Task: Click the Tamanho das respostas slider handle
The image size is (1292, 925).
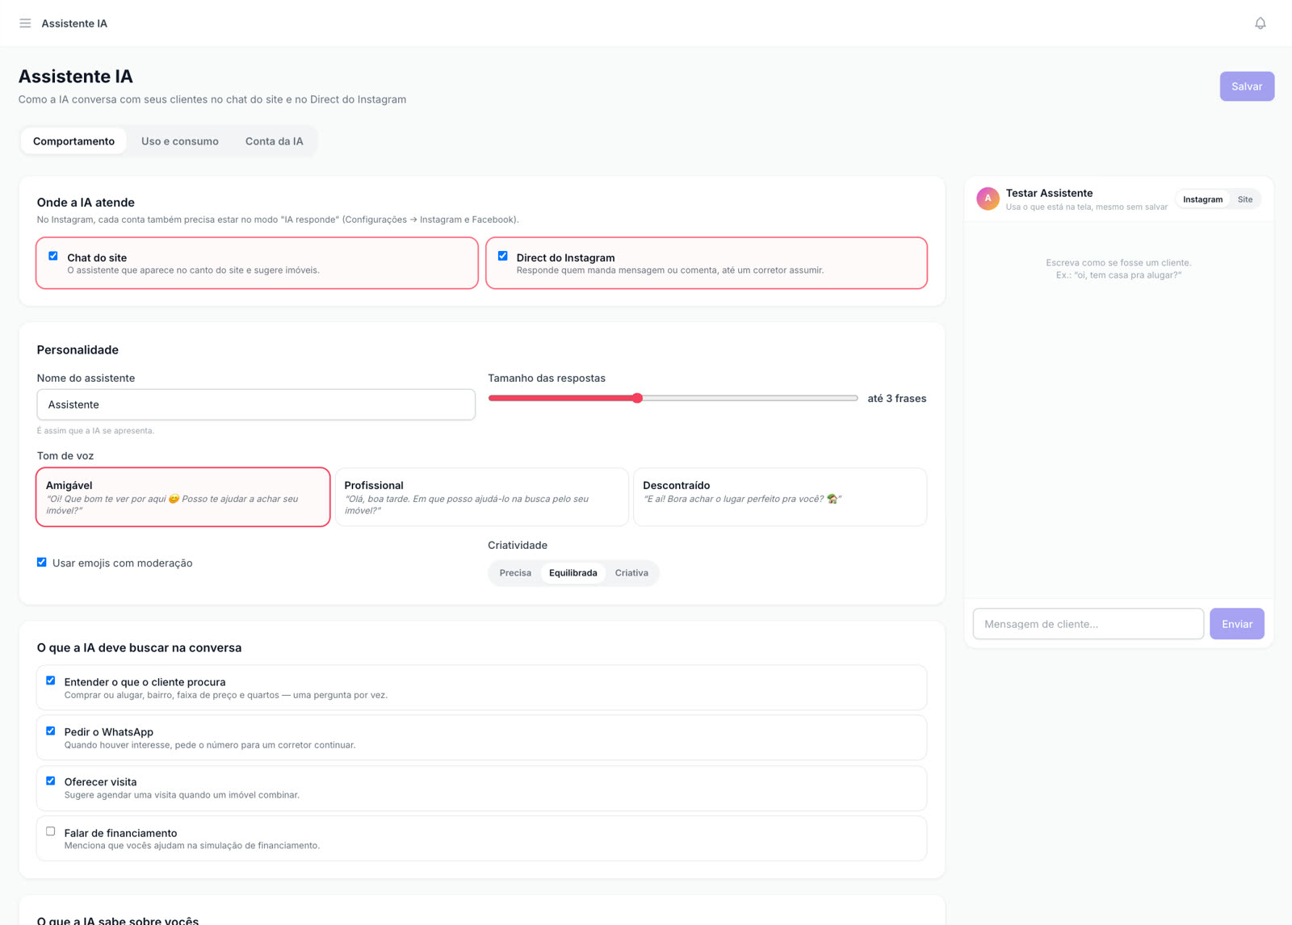Action: (x=637, y=398)
